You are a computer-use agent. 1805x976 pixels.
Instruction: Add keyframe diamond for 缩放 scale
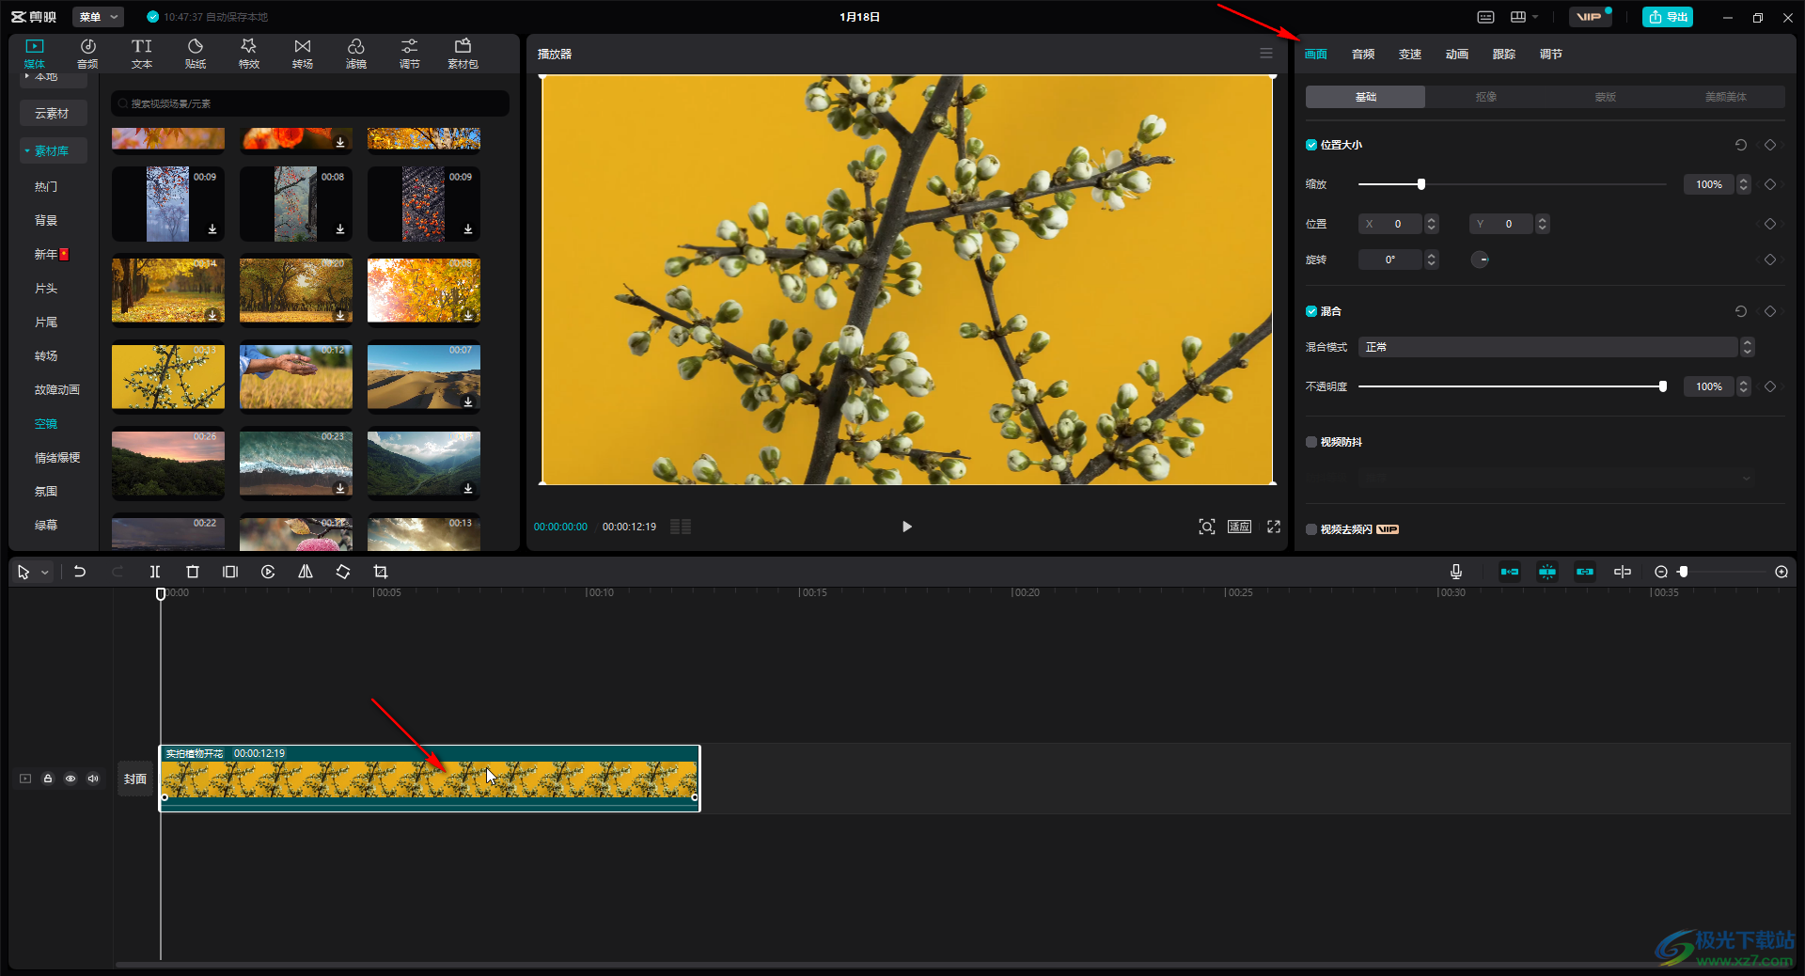1770,184
